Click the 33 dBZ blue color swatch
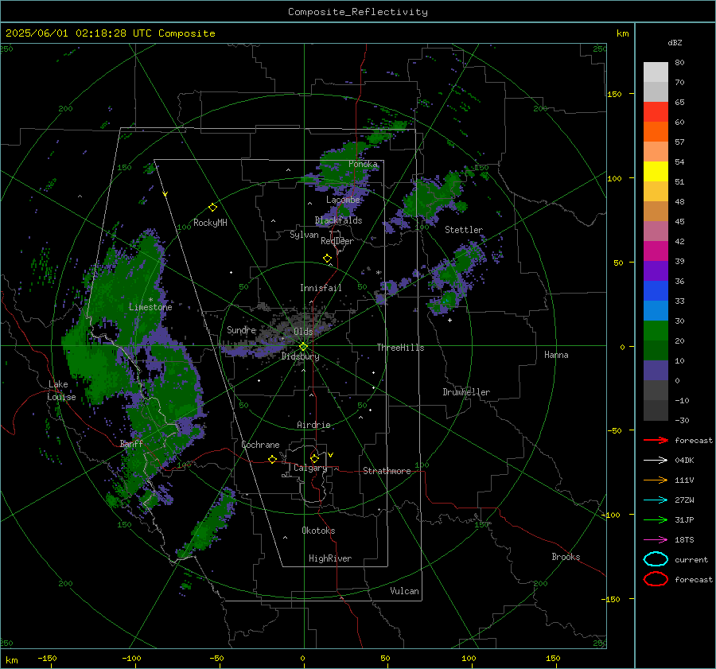This screenshot has height=669, width=716. [656, 310]
